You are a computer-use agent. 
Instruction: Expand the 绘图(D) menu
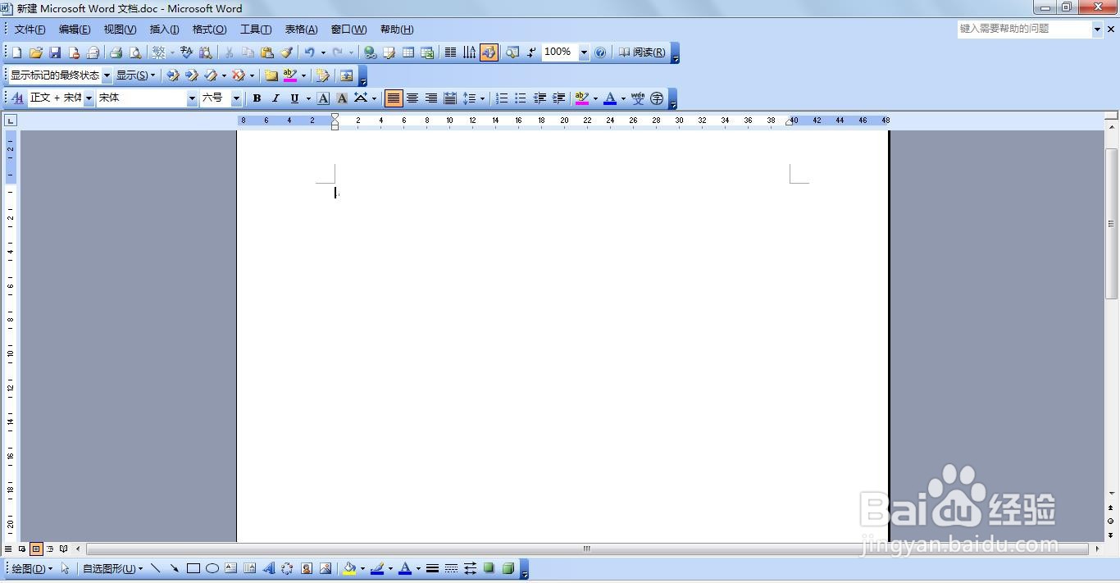tap(32, 568)
